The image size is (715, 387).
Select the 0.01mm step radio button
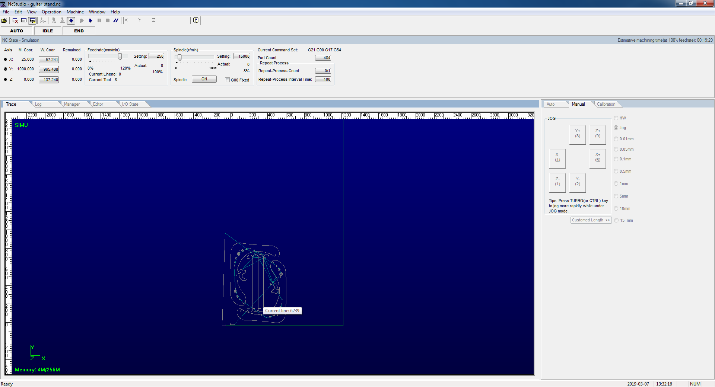point(616,139)
